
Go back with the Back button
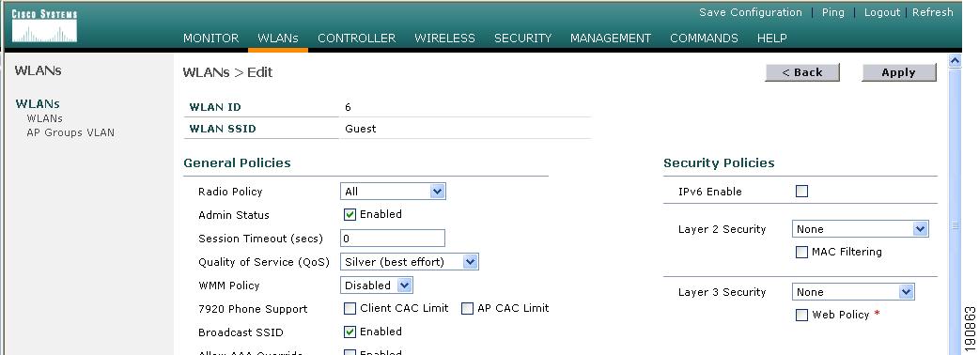click(x=802, y=72)
